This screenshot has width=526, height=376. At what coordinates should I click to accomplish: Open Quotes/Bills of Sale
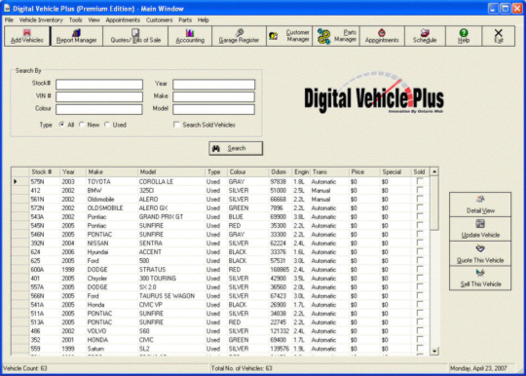point(135,36)
